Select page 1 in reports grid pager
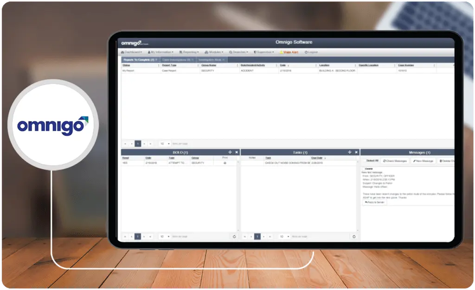Image resolution: width=475 pixels, height=290 pixels. click(x=137, y=144)
